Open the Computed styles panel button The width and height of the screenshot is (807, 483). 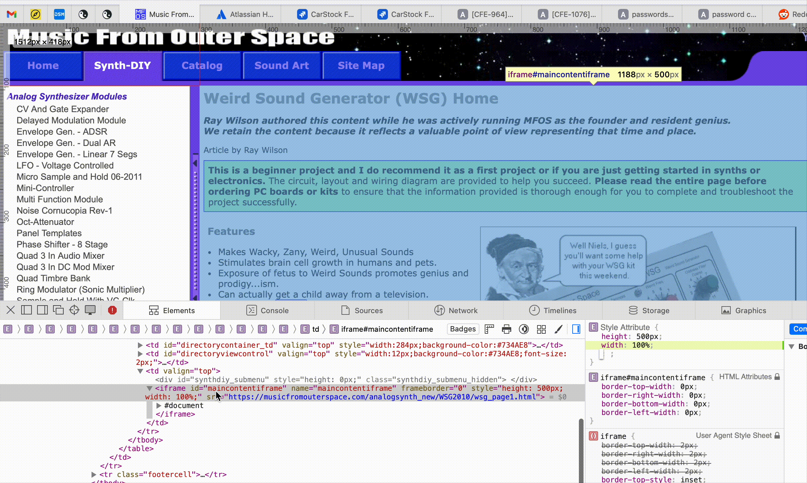click(x=798, y=329)
